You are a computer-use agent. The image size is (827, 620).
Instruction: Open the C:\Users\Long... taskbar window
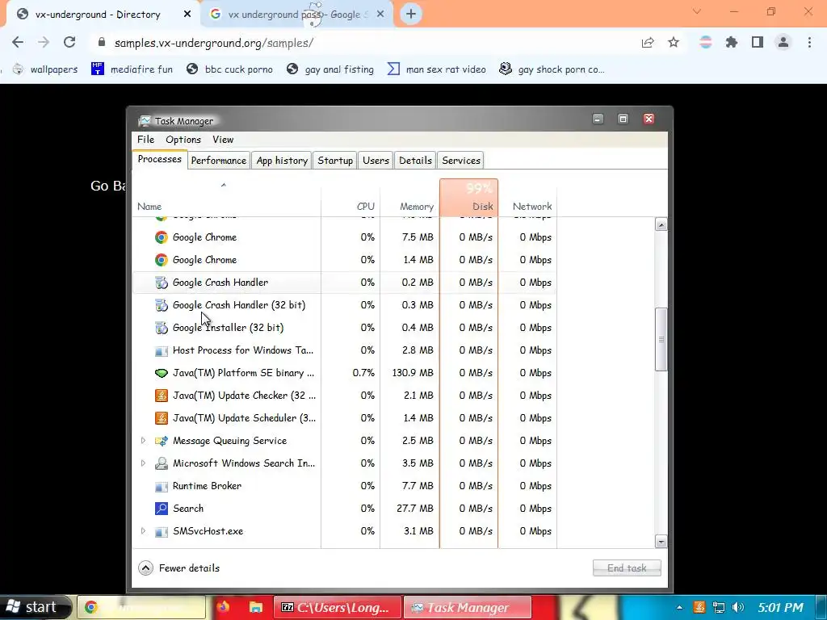[338, 607]
